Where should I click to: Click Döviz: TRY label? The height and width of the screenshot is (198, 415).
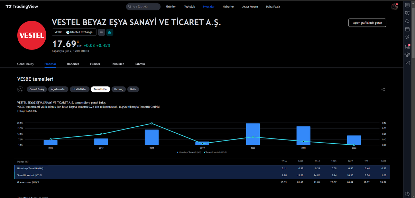(x=23, y=161)
